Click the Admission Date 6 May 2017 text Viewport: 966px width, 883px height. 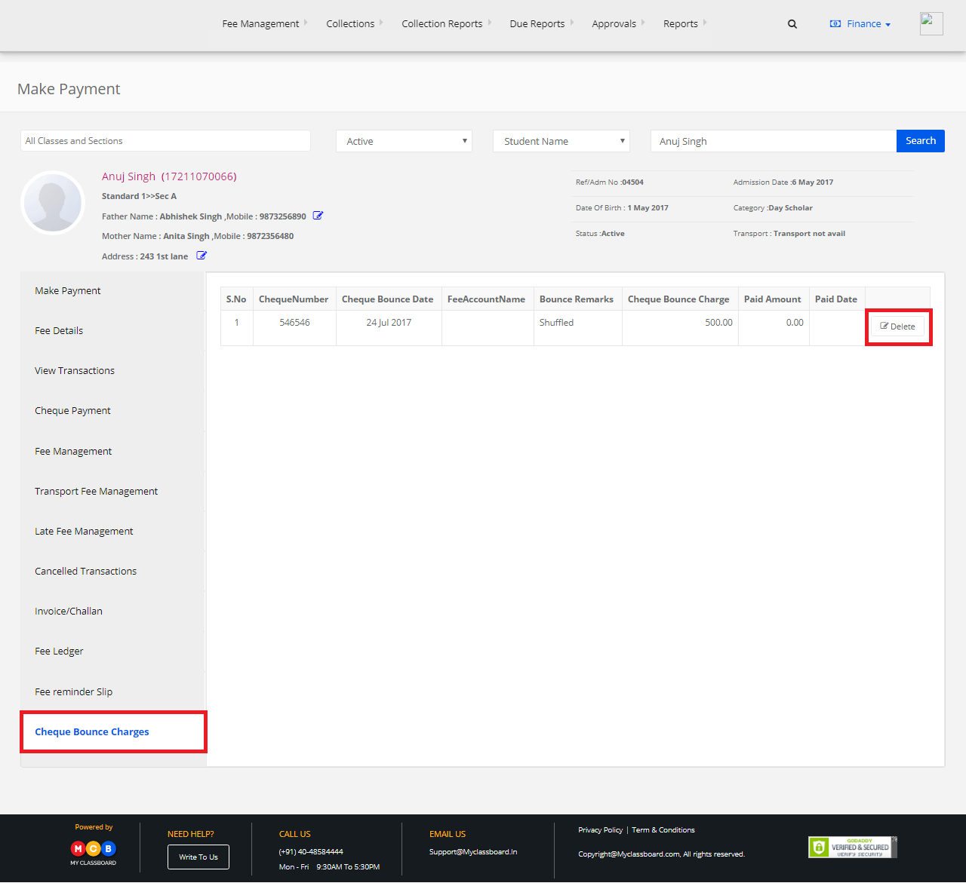point(783,182)
